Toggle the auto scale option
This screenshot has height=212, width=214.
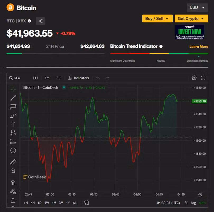coord(202,203)
